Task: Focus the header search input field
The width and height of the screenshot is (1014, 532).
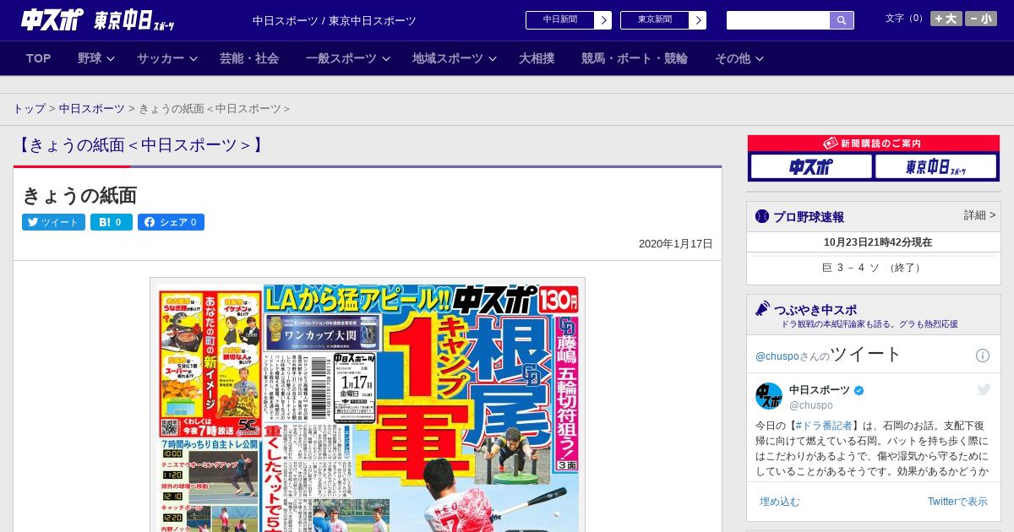Action: tap(778, 20)
